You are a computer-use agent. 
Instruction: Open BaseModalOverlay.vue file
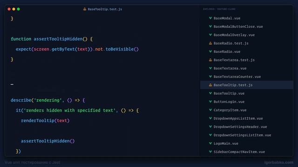tap(234, 35)
